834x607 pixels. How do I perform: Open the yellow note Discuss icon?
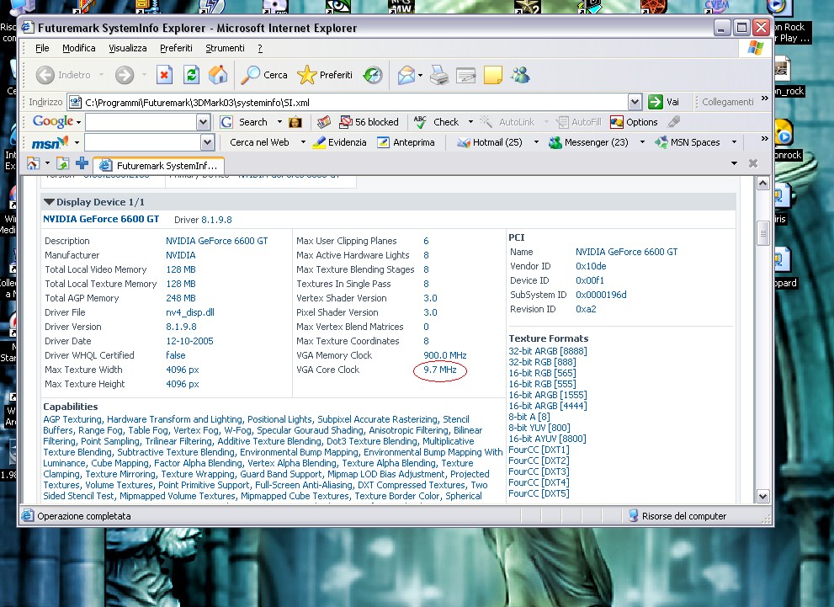point(493,75)
